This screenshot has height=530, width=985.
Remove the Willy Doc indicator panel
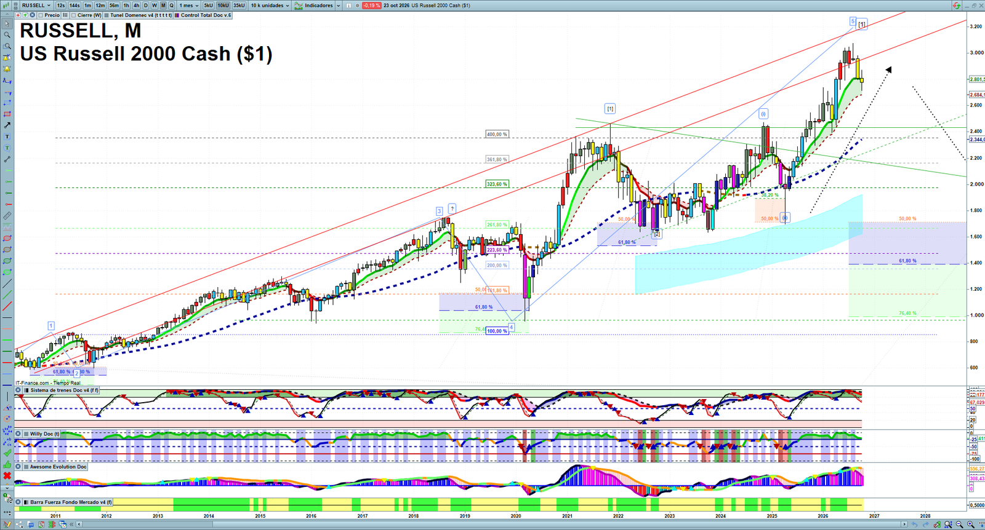point(18,433)
